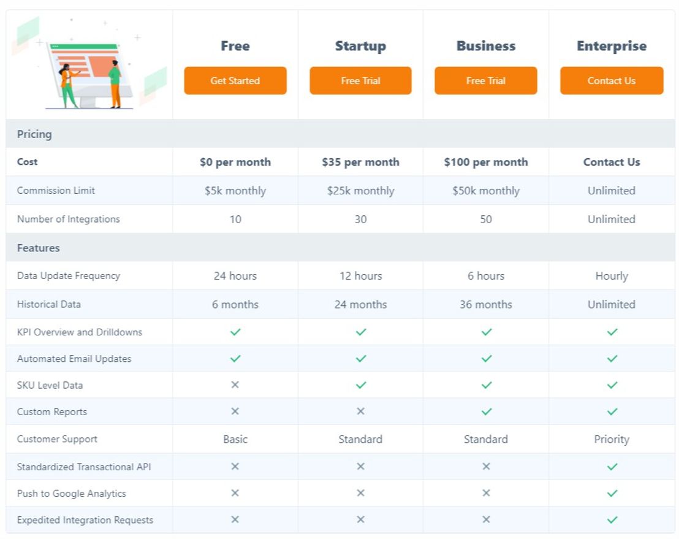Click the Business plan checkmark for Custom Reports
Screen dimensions: 679x539
point(487,411)
